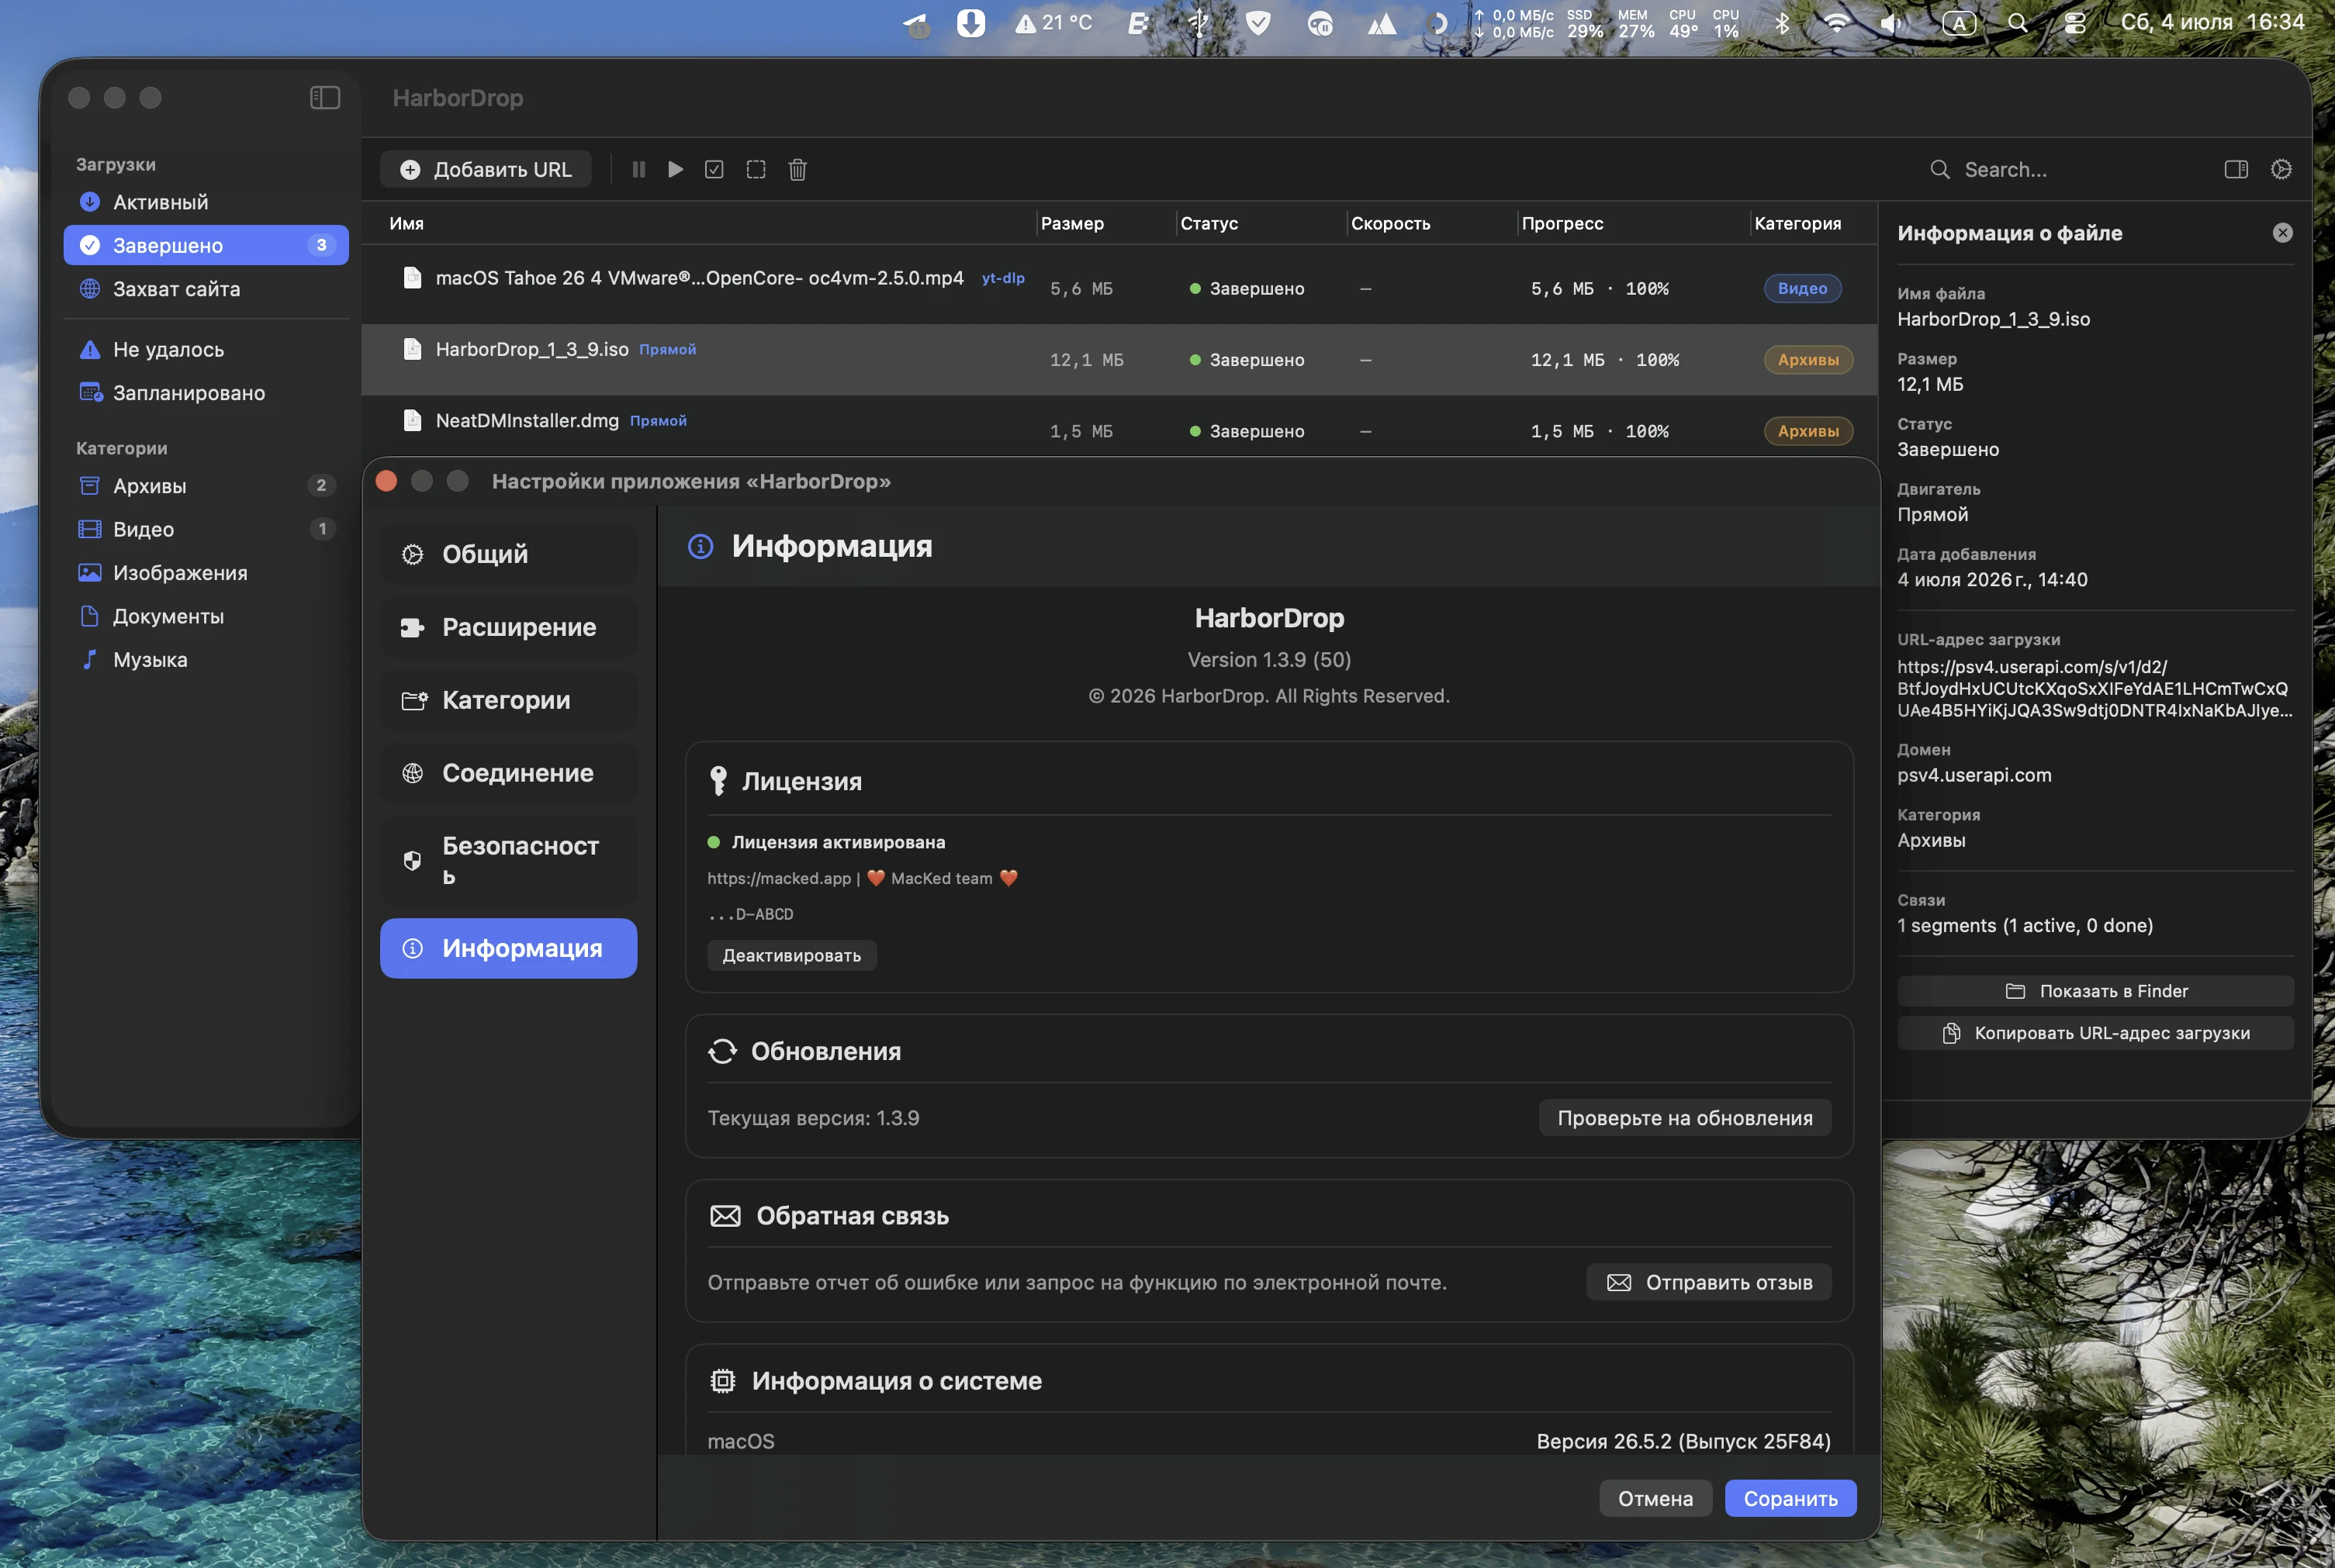Click the «Архивы» badge in the NeatDMInstaller.dmg row
The height and width of the screenshot is (1568, 2335).
[1807, 431]
